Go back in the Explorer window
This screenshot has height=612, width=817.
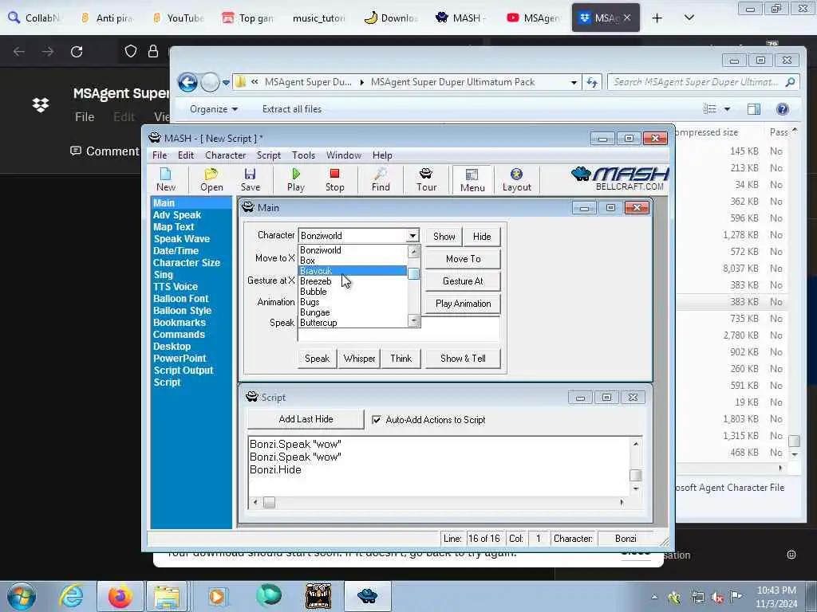(x=187, y=82)
